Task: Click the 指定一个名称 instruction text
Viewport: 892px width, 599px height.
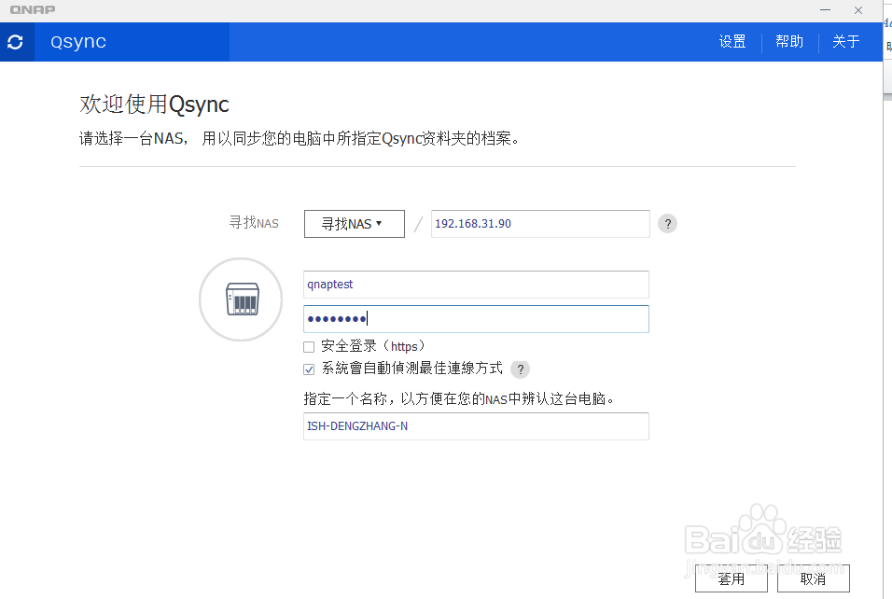Action: pyautogui.click(x=459, y=398)
